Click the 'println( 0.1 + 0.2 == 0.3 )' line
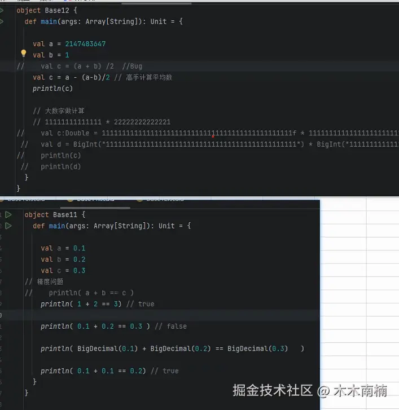The height and width of the screenshot is (410, 399). point(95,327)
